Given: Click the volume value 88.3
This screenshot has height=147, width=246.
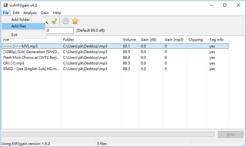Looking at the screenshot, I should tap(126, 69).
